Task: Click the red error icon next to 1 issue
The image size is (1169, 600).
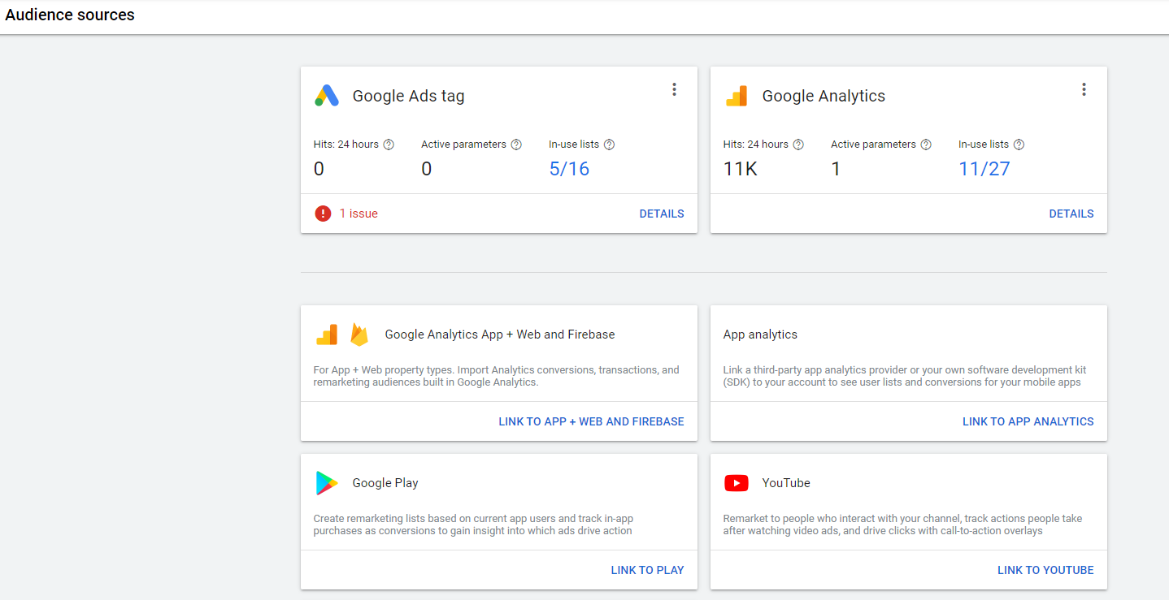Action: pos(323,214)
